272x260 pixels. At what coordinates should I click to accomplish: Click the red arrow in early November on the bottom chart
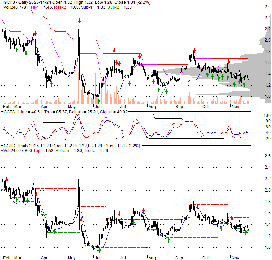(x=231, y=218)
